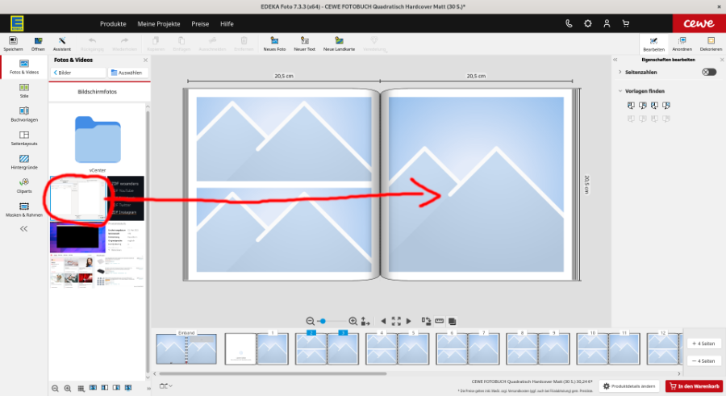Click the swap pages icon below canvas
The height and width of the screenshot is (396, 726).
pyautogui.click(x=426, y=321)
